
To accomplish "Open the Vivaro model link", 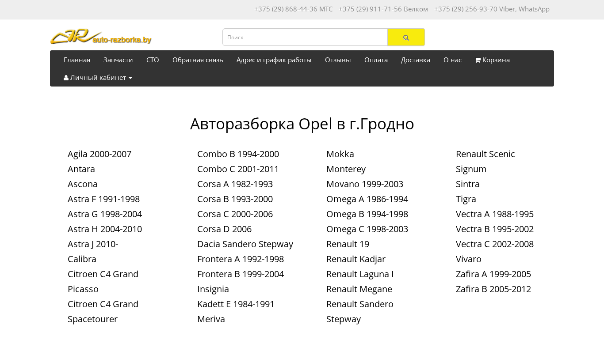I will pos(469,259).
